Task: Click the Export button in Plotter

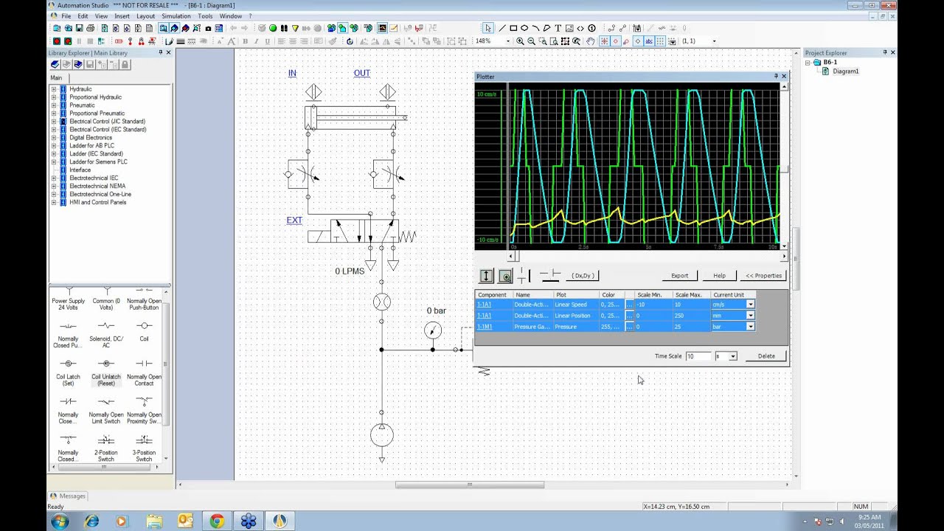Action: [x=679, y=276]
